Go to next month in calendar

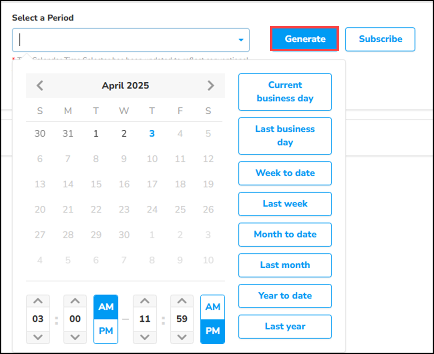tap(211, 85)
